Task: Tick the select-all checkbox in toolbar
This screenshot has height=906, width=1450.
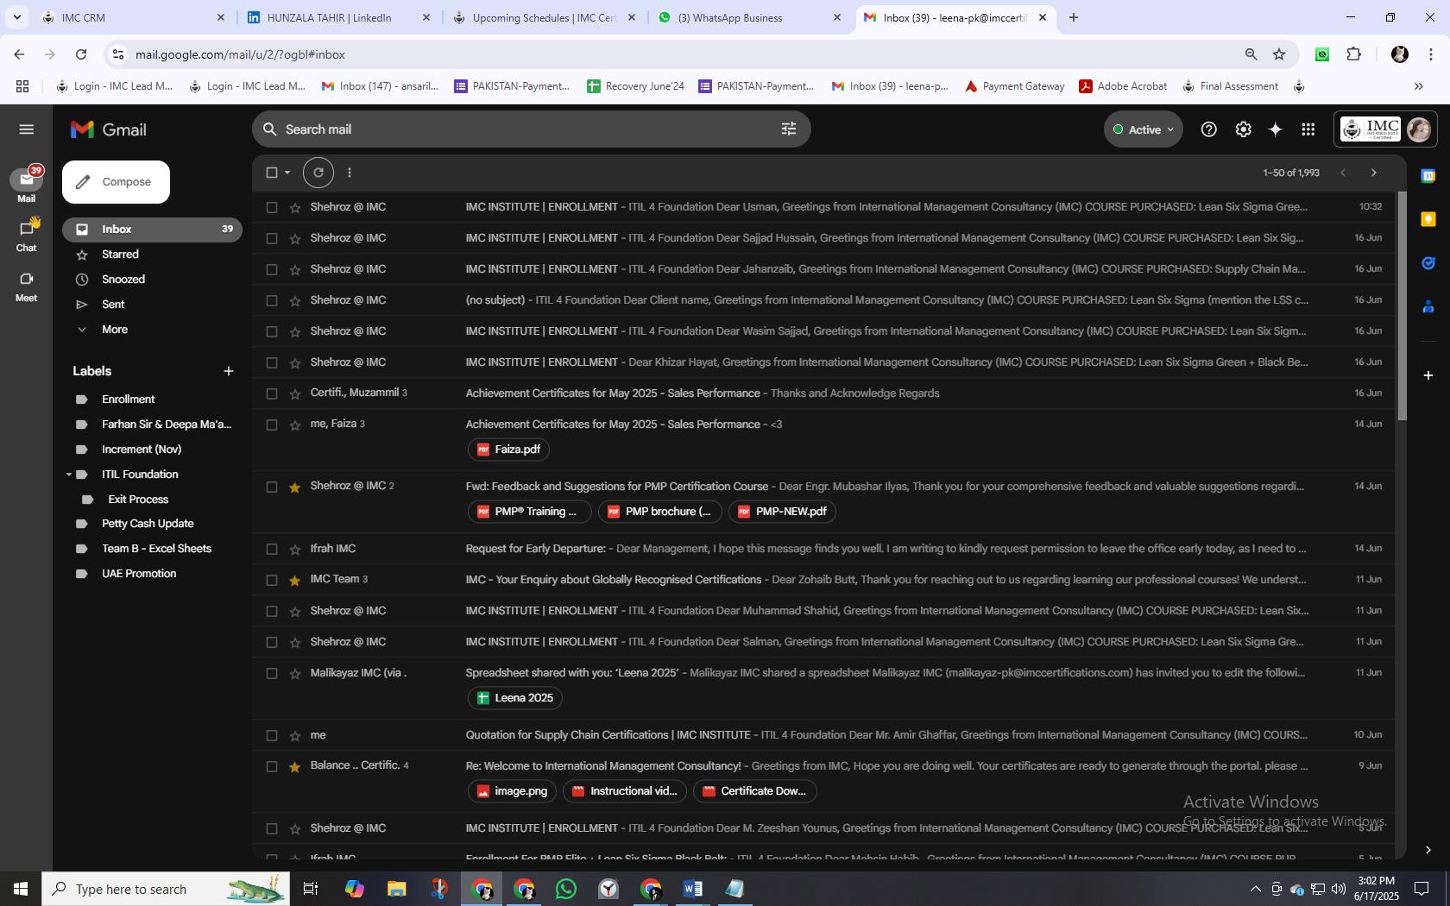Action: point(272,173)
